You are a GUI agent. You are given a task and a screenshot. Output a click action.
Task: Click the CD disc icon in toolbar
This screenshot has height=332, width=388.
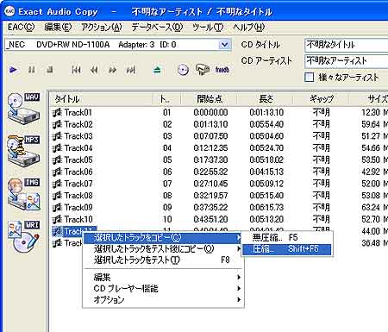tap(183, 70)
